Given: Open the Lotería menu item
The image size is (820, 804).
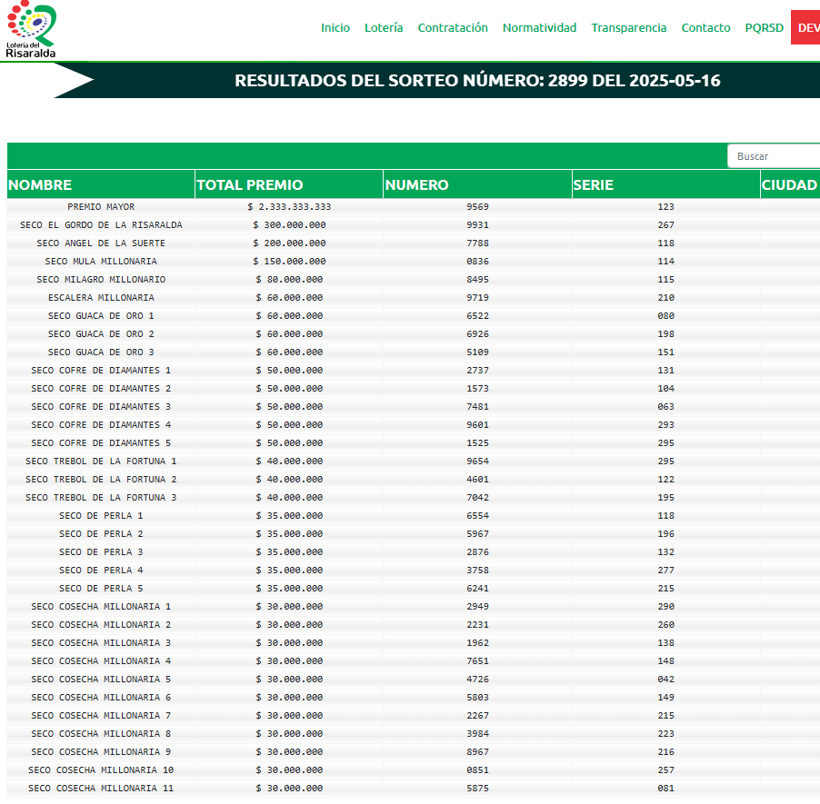Looking at the screenshot, I should pos(384,27).
